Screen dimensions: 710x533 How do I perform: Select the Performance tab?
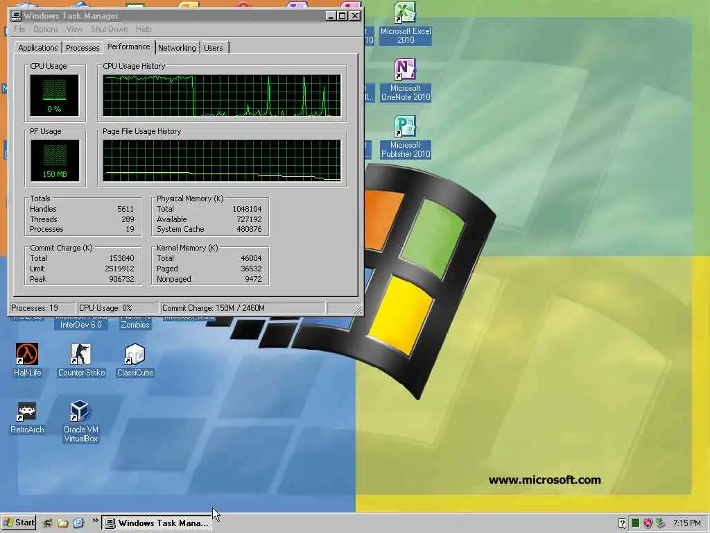coord(128,46)
